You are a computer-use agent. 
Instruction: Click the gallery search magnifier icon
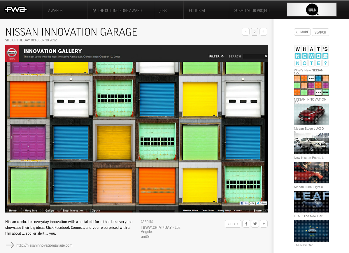click(266, 56)
